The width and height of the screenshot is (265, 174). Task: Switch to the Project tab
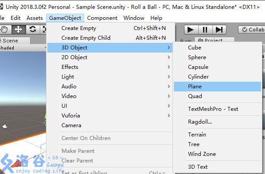214,40
